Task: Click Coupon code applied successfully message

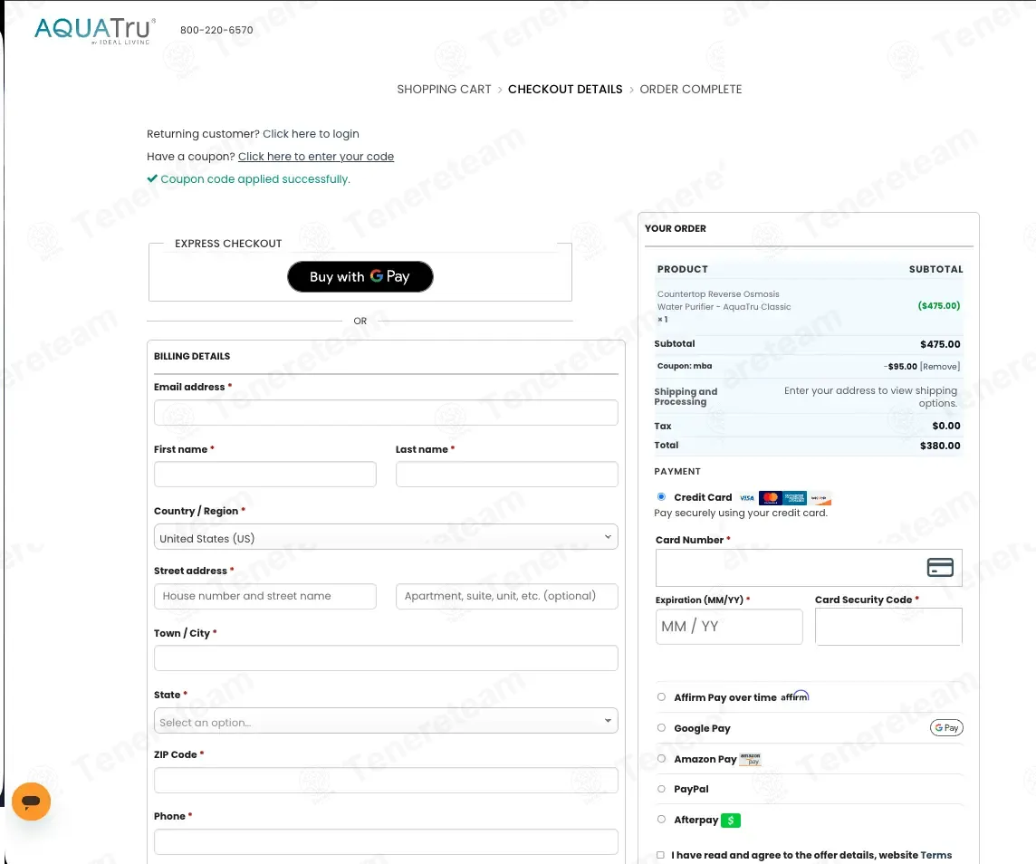Action: 255,179
